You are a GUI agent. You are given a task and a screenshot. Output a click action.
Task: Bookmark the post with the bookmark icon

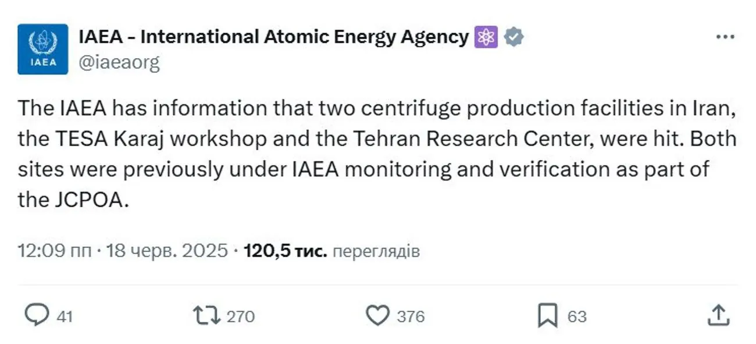coord(548,315)
